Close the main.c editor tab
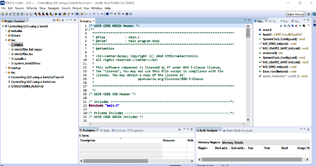This screenshot has width=316, height=166. coord(94,21)
